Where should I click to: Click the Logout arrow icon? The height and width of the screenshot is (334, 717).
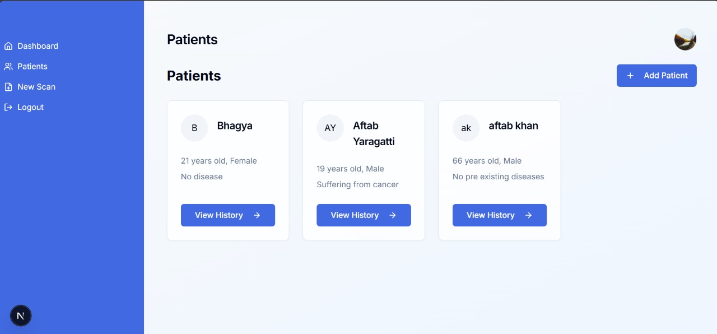point(8,107)
